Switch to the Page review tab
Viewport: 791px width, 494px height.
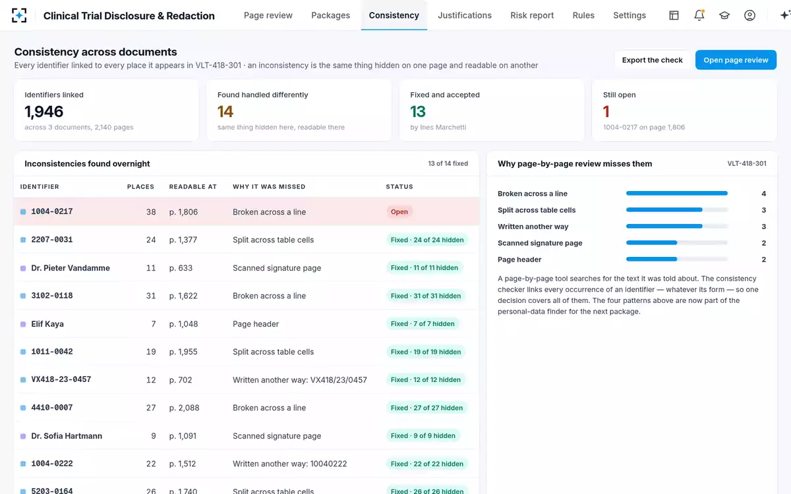[x=268, y=15]
